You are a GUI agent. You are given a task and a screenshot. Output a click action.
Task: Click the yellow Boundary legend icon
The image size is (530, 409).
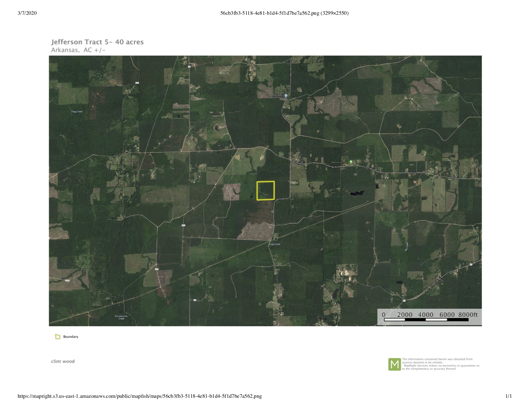58,337
